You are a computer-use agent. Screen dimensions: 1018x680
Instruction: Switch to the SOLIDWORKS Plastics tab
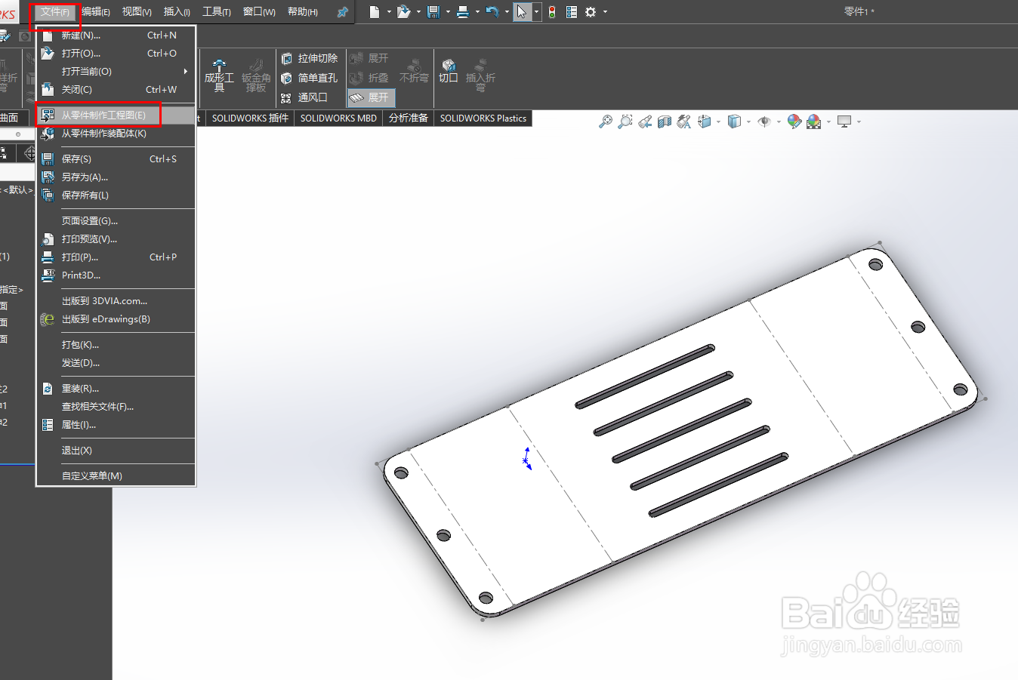(483, 118)
